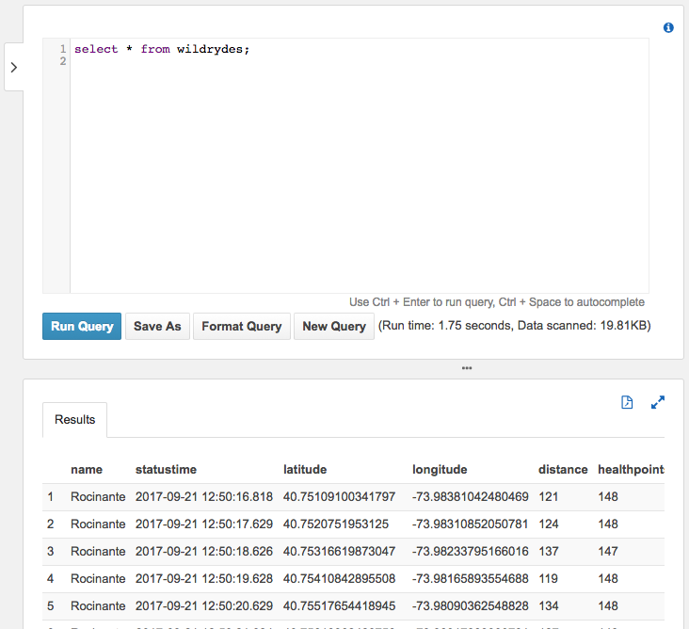
Task: Click longitude -73.98381042480469 cell
Action: [471, 496]
